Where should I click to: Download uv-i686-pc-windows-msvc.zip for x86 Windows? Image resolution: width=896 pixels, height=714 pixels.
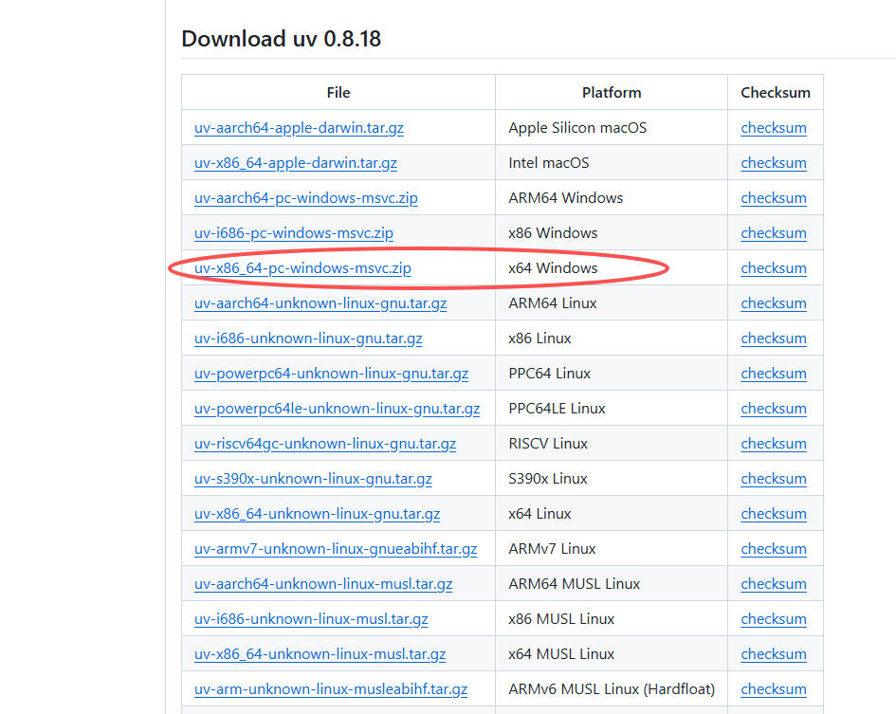pyautogui.click(x=294, y=233)
